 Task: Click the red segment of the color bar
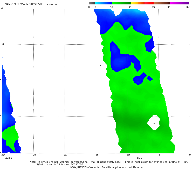(x=149, y=3)
